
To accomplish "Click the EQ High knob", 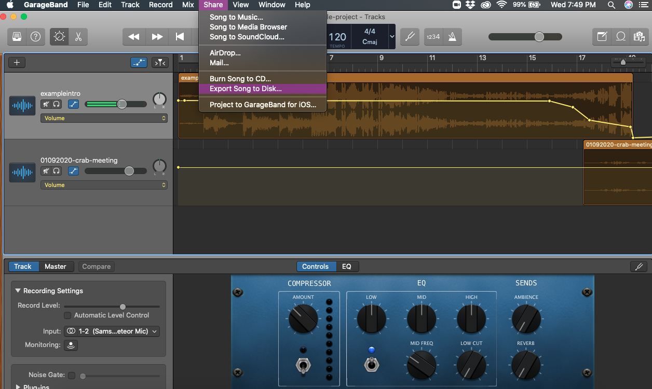I will (471, 319).
